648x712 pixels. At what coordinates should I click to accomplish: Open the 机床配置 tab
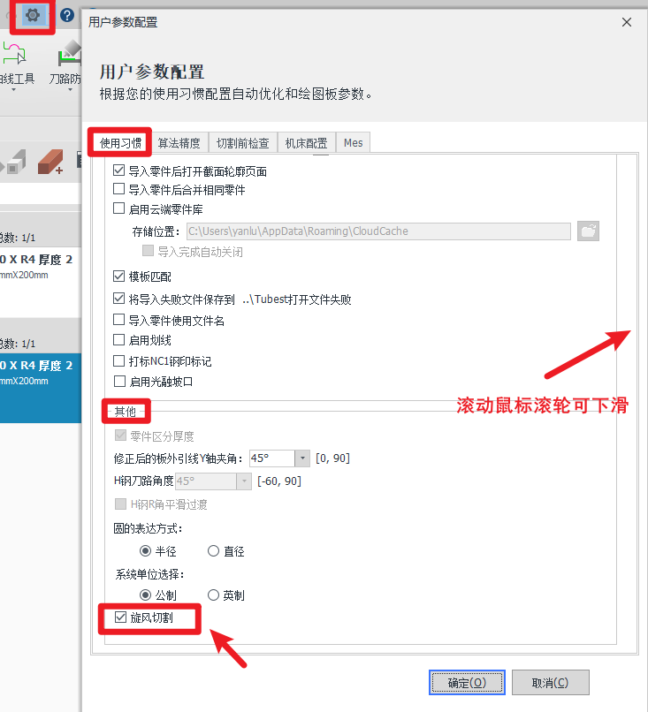tap(306, 143)
